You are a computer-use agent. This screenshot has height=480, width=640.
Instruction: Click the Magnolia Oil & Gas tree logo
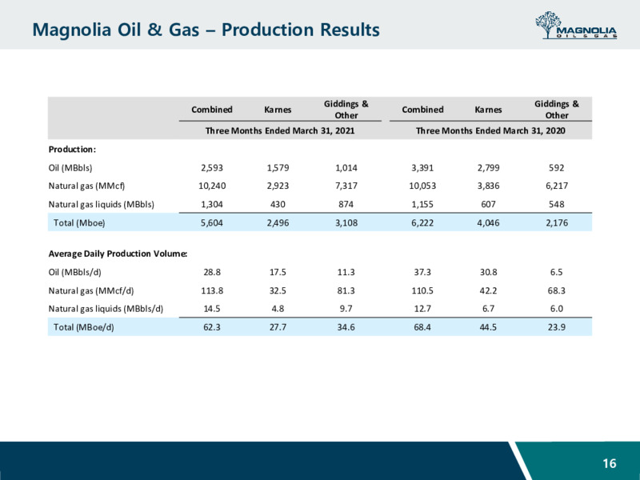point(576,26)
